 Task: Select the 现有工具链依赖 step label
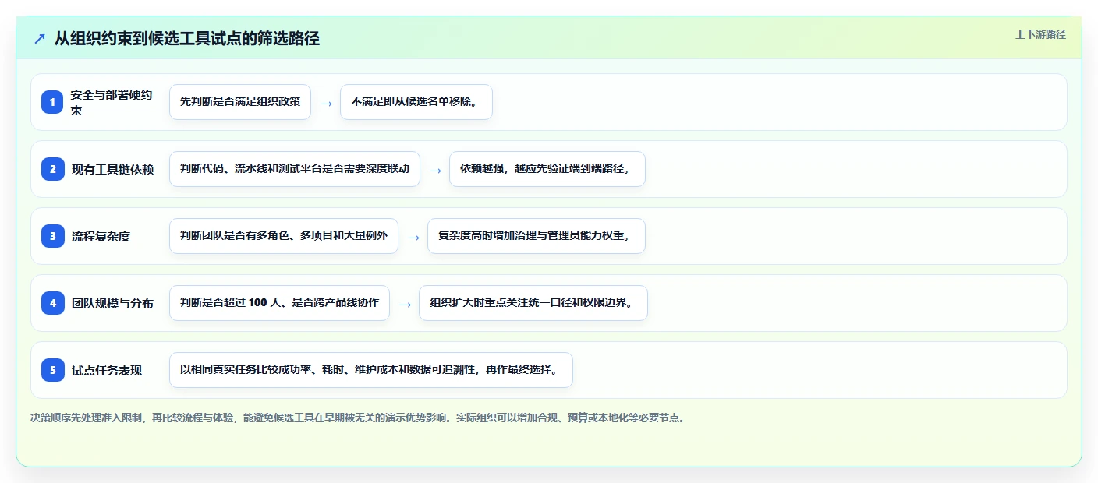coord(113,169)
